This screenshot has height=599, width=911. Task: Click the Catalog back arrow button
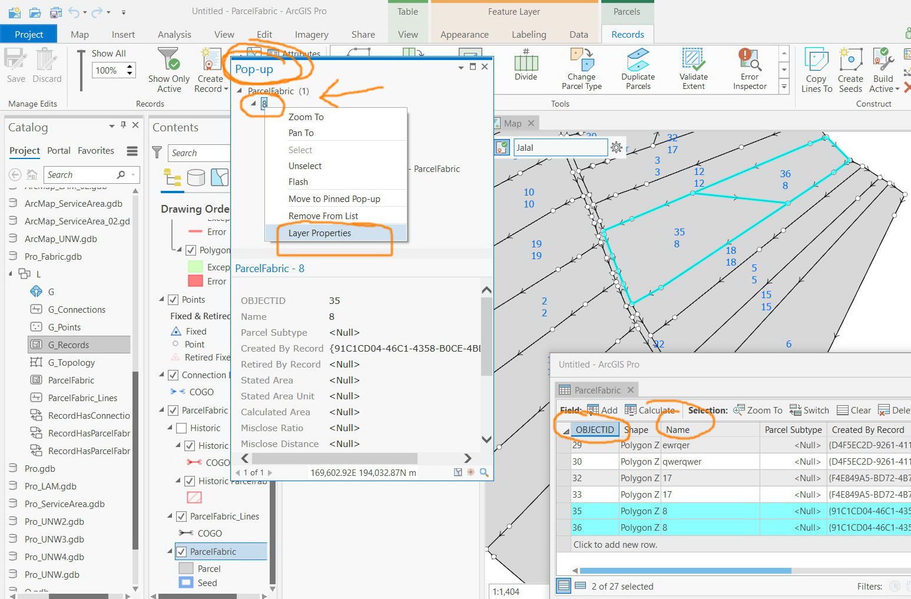15,174
